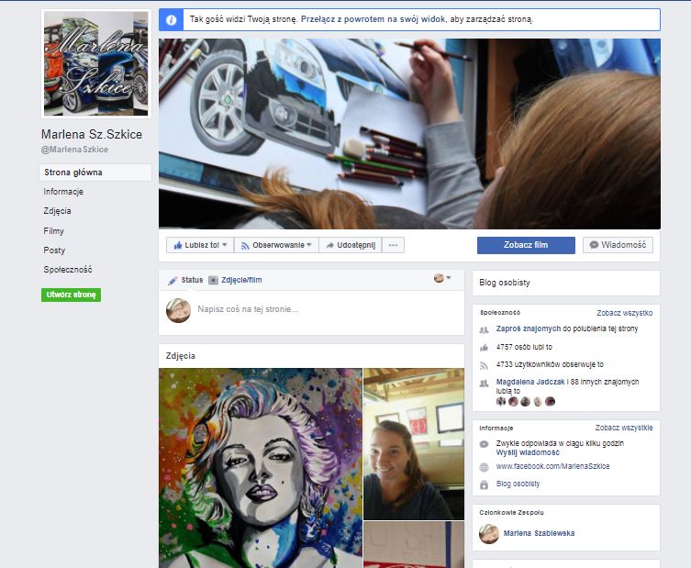The height and width of the screenshot is (568, 691).
Task: Click the thumbs-up icon beside 4757 osób
Action: click(484, 347)
